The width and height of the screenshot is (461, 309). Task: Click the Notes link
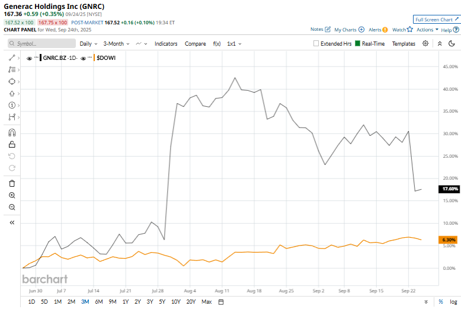click(x=316, y=29)
